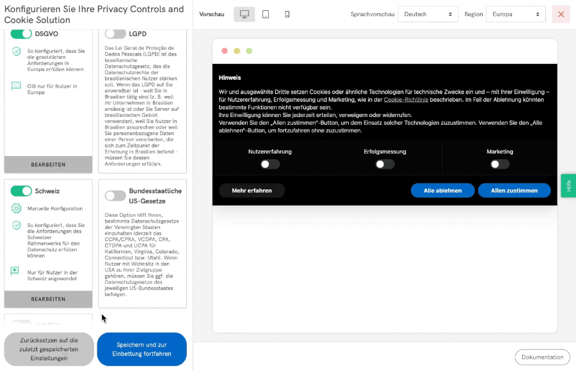Click Speichern und zur Einbettung fortfahren
Viewport: 576px width, 371px height.
point(141,349)
